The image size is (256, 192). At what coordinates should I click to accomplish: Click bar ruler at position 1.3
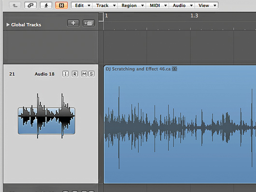pos(194,15)
